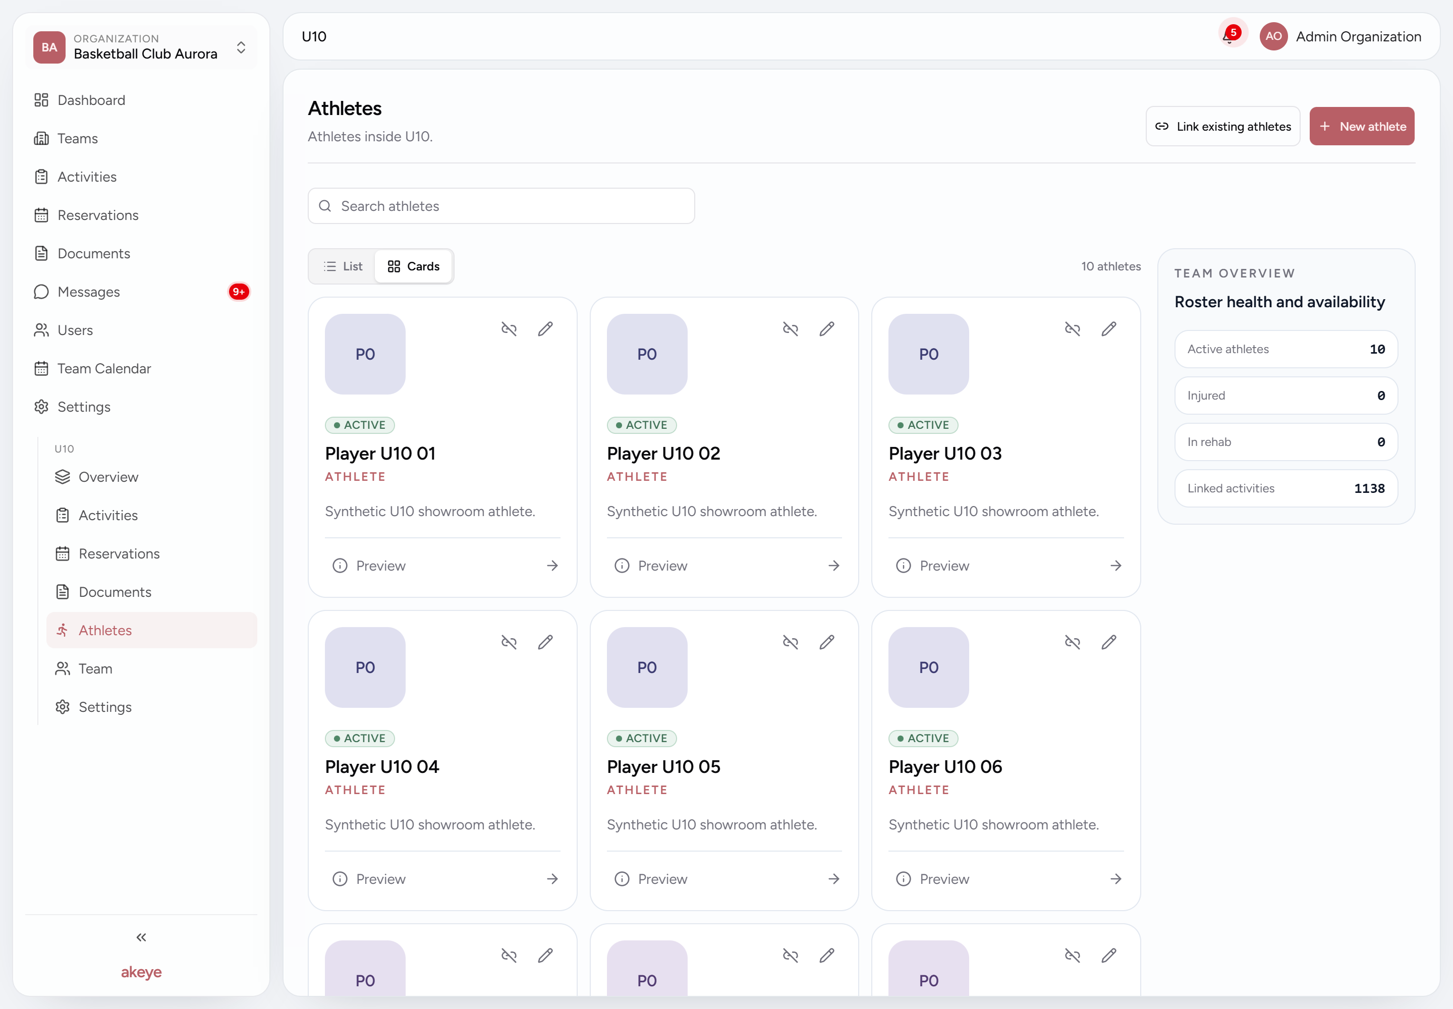1453x1009 pixels.
Task: Unlink Player U10 02 from team
Action: pyautogui.click(x=791, y=329)
